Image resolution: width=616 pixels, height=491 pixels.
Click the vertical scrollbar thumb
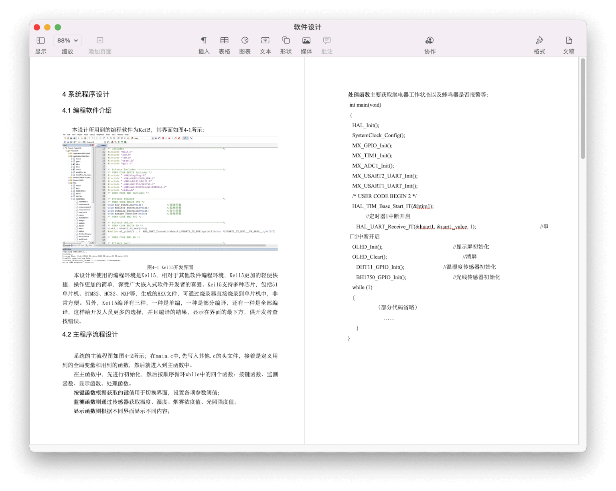583,109
